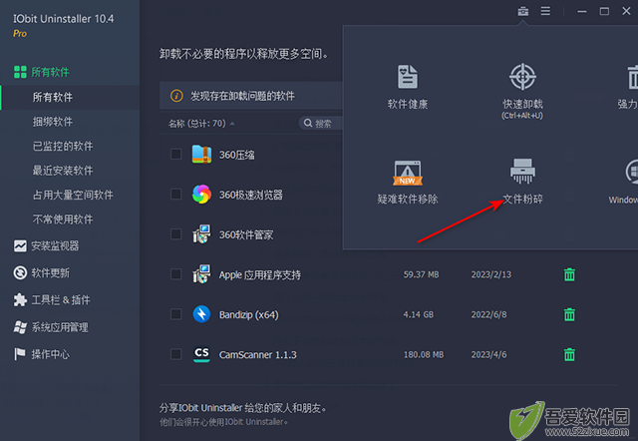Click 分享IObit Uninstaller share link

[243, 408]
